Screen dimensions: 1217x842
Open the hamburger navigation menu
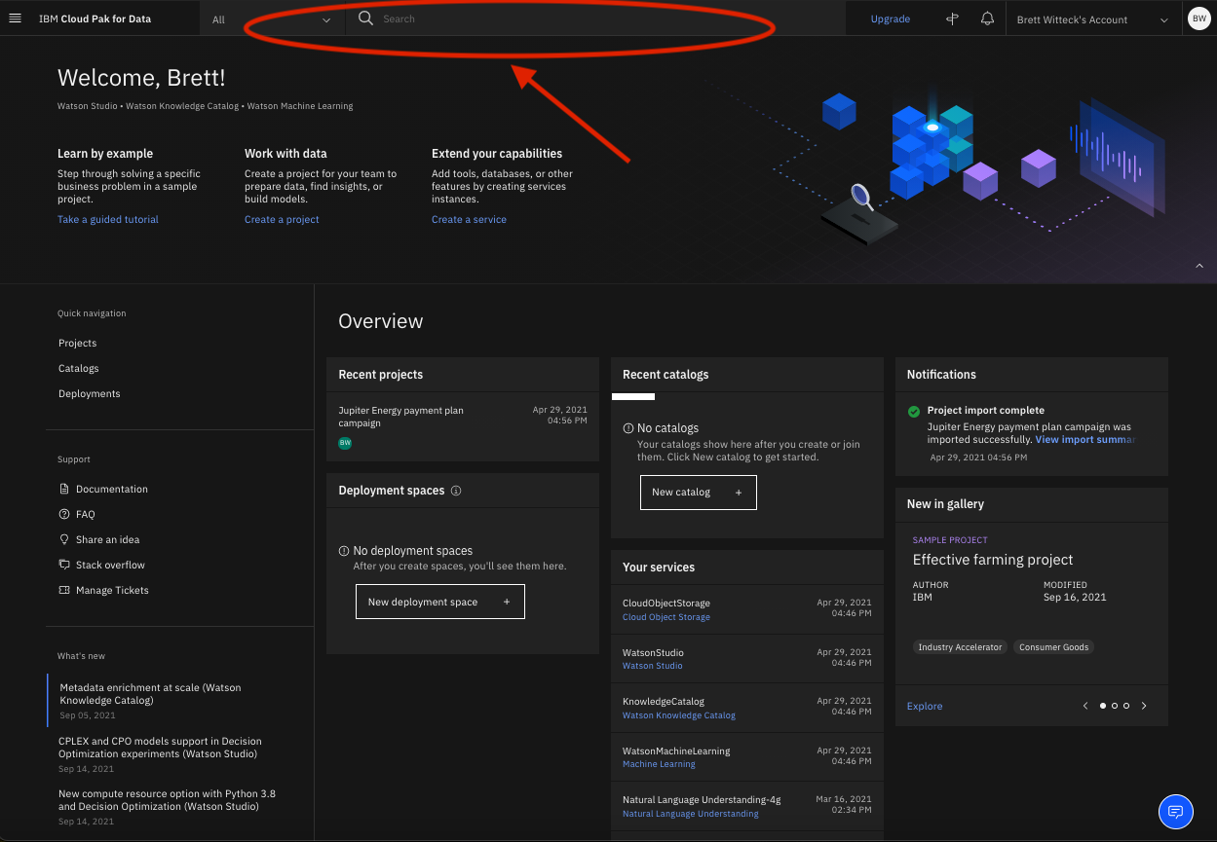pos(15,18)
